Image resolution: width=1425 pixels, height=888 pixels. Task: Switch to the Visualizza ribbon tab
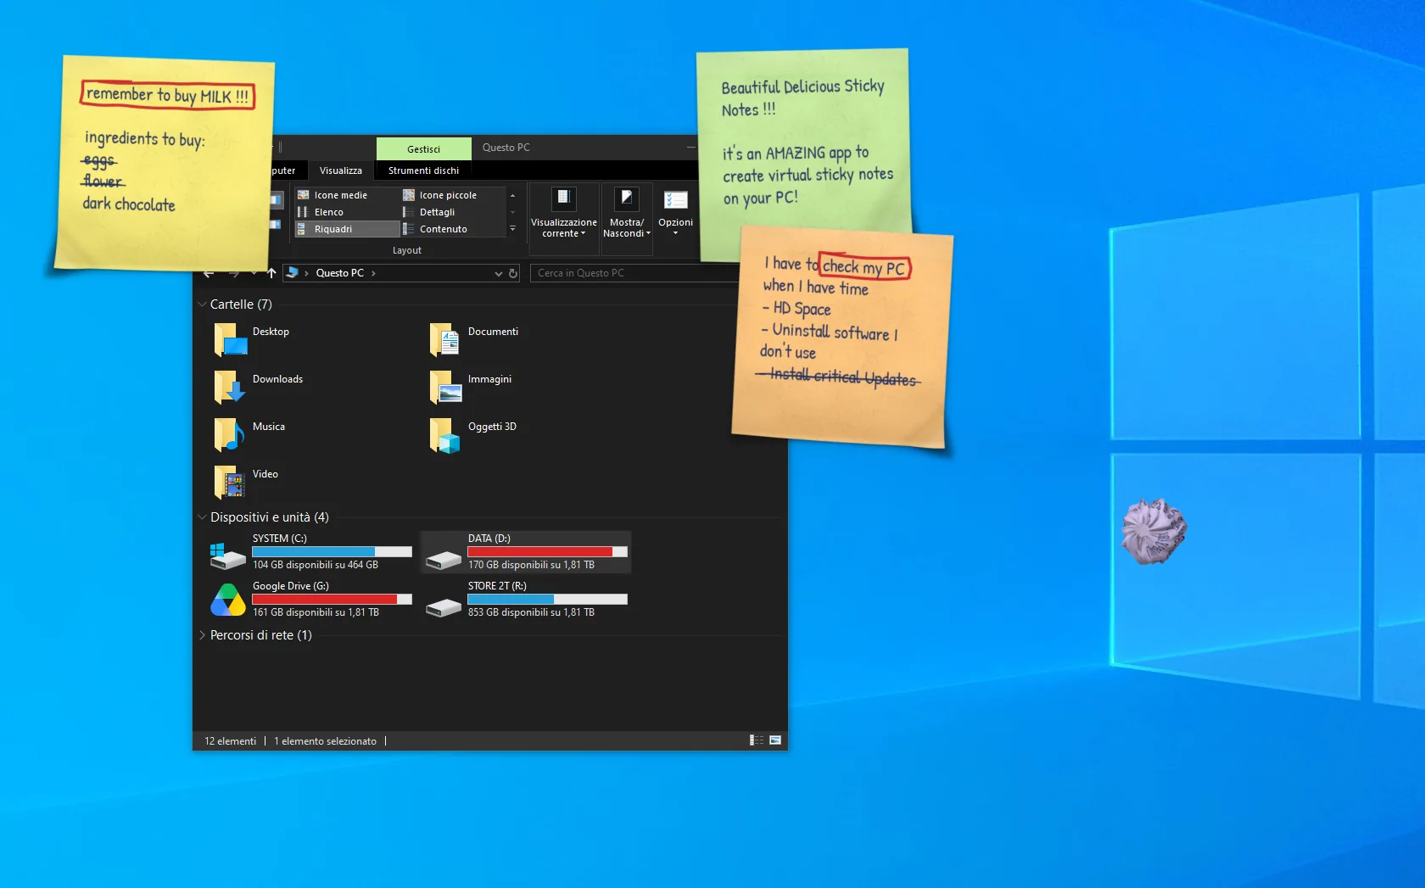coord(341,170)
